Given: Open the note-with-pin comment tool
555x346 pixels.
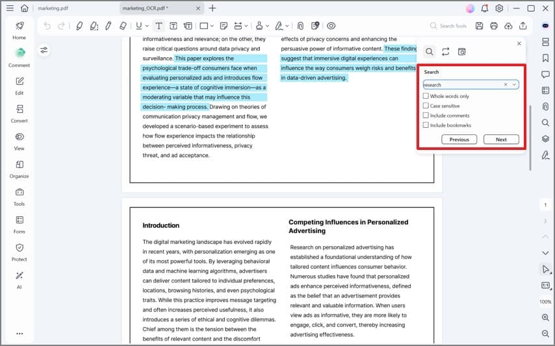Looking at the screenshot, I should [x=315, y=26].
